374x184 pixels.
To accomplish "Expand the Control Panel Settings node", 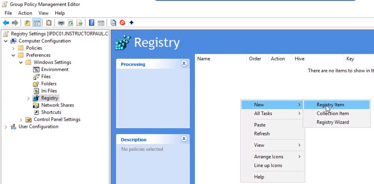I will point(21,120).
